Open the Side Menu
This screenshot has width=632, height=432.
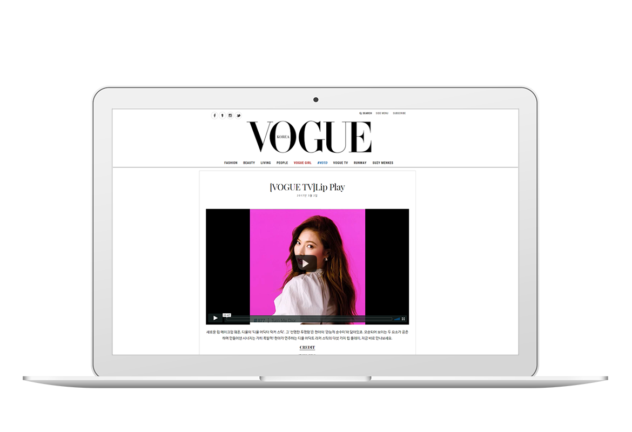pyautogui.click(x=382, y=113)
